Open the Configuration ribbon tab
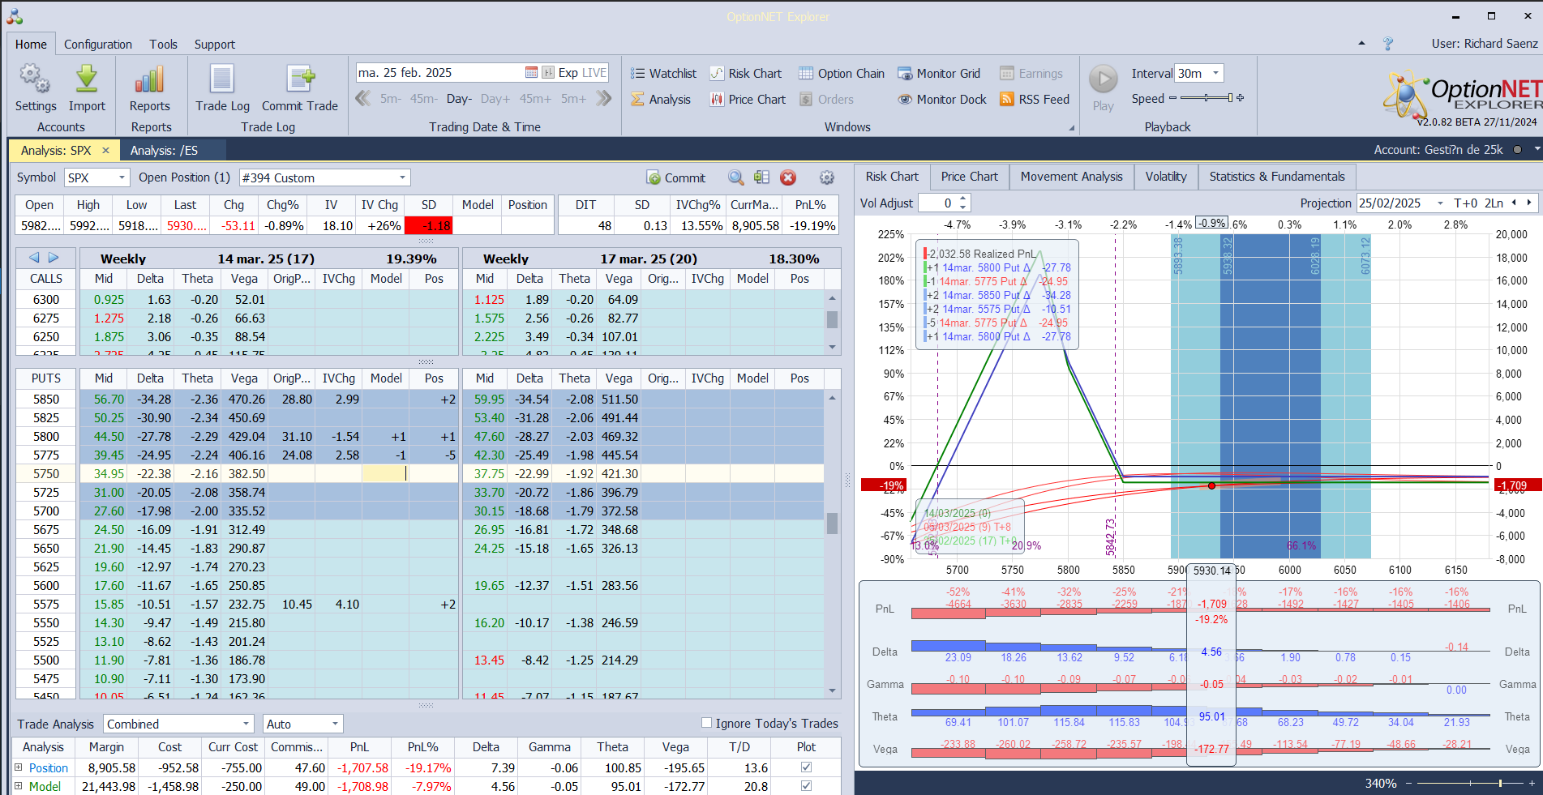The width and height of the screenshot is (1543, 795). click(98, 45)
